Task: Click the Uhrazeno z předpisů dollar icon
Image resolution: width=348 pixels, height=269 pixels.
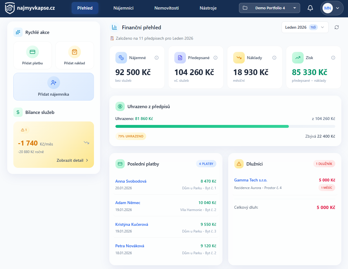Action: pyautogui.click(x=120, y=106)
